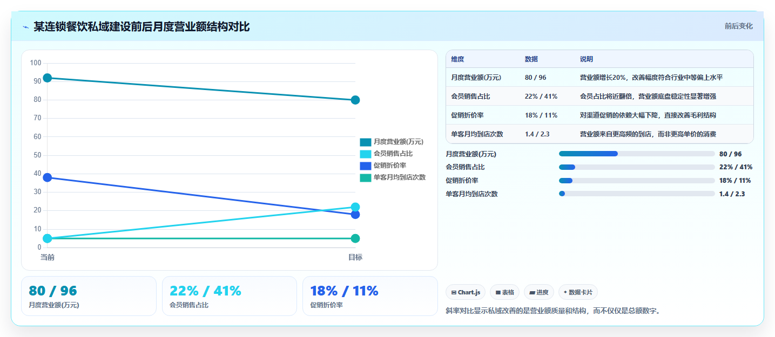The width and height of the screenshot is (775, 337).
Task: Toggle 促销折价率 legend color box
Action: [366, 166]
